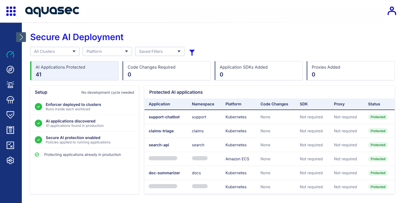
Task: Open the alarm siren icon in sidebar
Action: coord(10,85)
